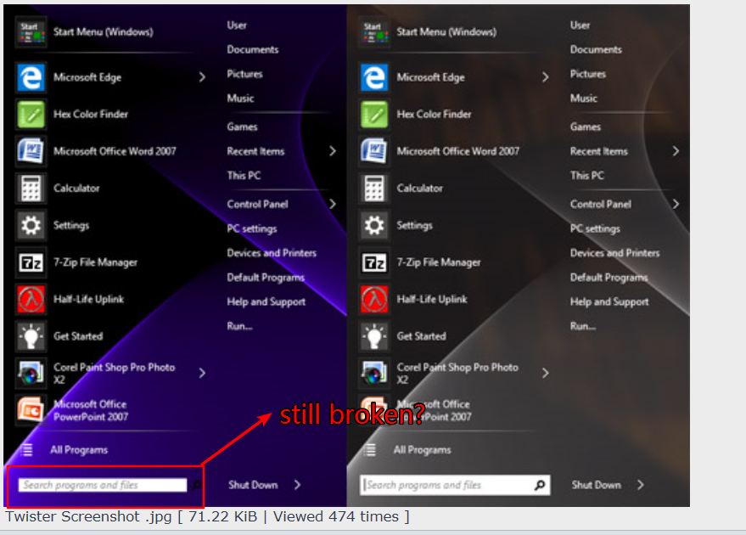Open Games in gray menu
Image resolution: width=746 pixels, height=535 pixels.
(586, 127)
